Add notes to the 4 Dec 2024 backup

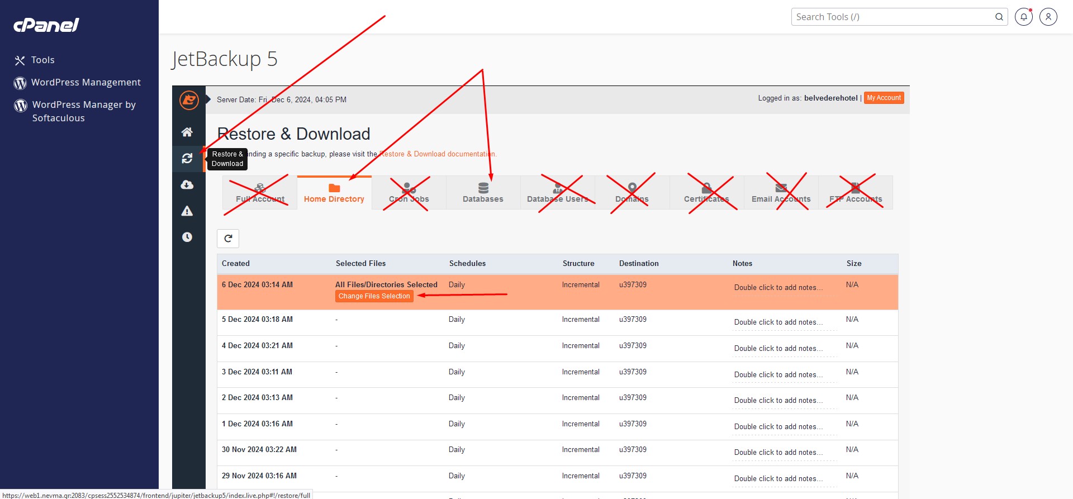point(778,348)
